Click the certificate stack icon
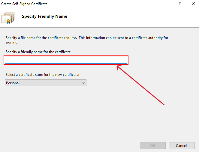This screenshot has width=199, height=152. coord(8,18)
